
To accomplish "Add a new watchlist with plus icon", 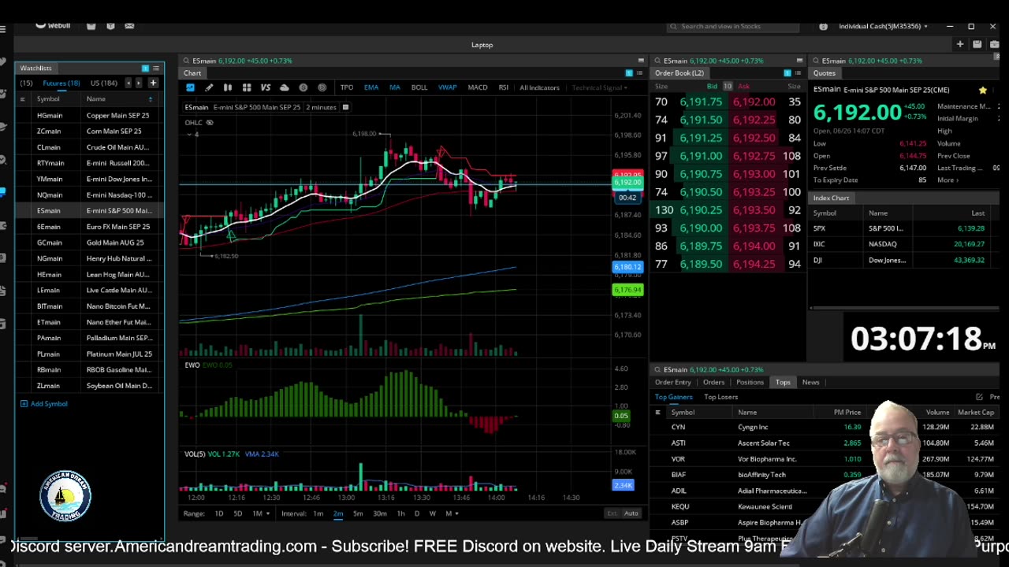I will point(153,83).
